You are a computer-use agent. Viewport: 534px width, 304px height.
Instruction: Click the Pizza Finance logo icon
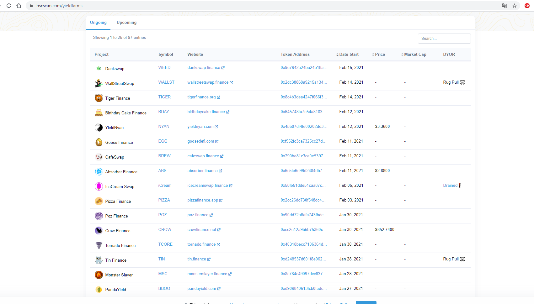99,201
